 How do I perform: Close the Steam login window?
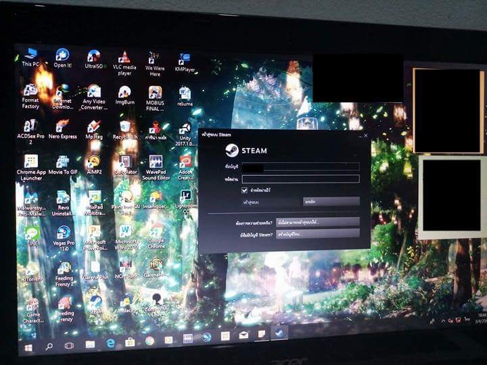point(366,136)
